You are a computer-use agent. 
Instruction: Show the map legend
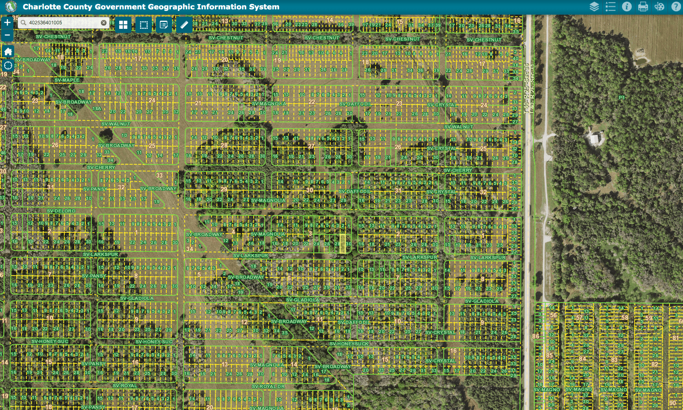(611, 7)
